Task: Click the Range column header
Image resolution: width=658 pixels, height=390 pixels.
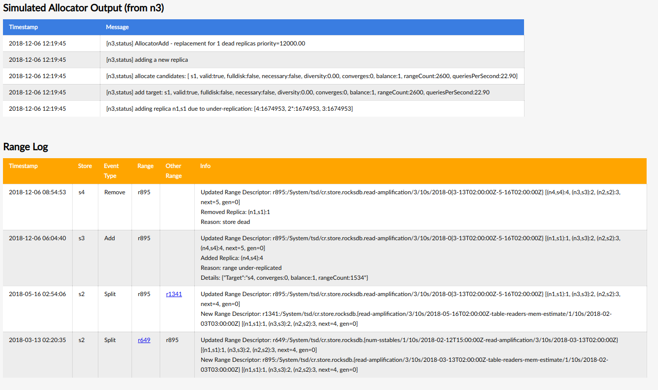Action: coord(145,166)
